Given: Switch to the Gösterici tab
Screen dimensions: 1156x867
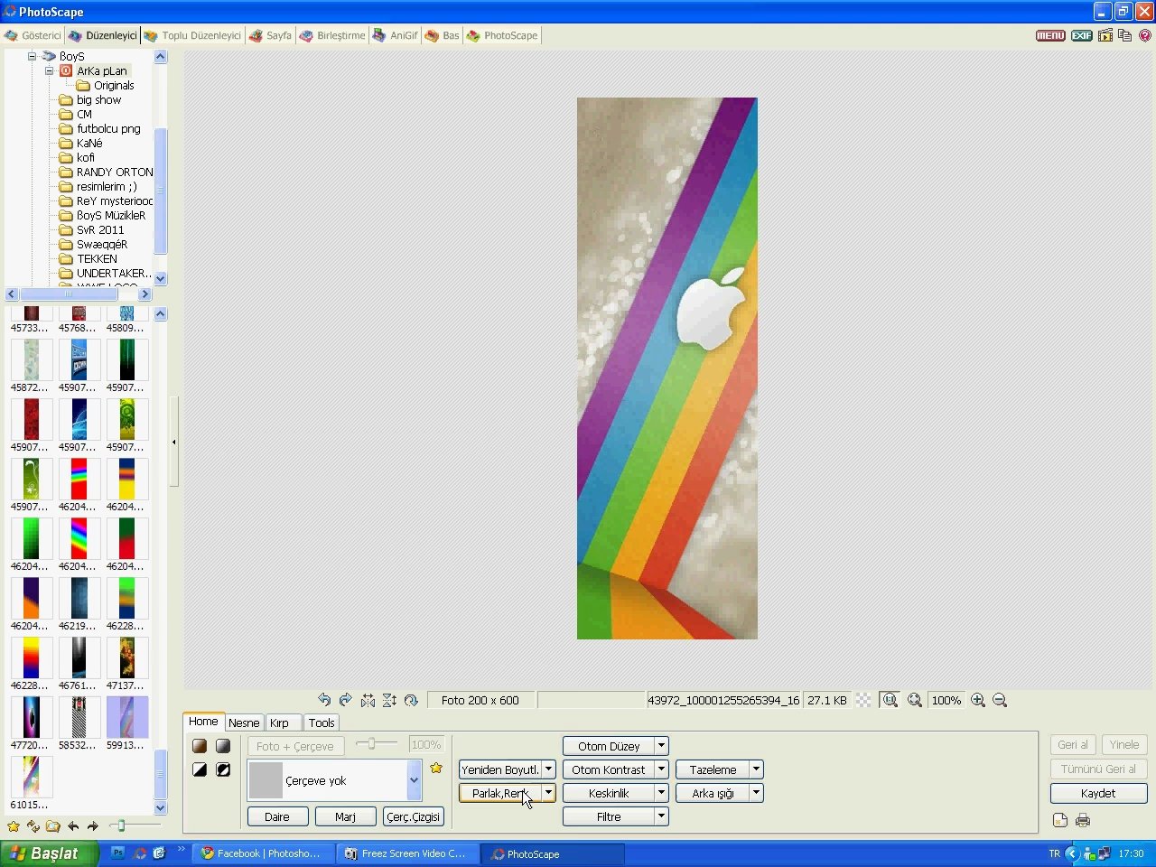Looking at the screenshot, I should [33, 35].
